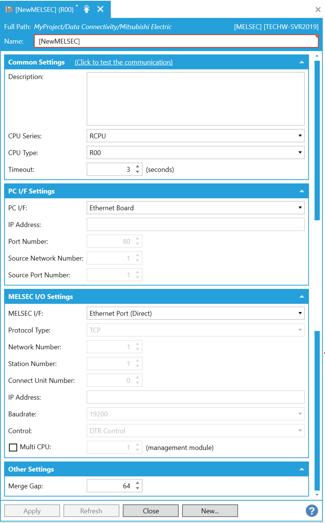Image resolution: width=325 pixels, height=523 pixels.
Task: Collapse the PC I/F Settings section
Action: 301,191
